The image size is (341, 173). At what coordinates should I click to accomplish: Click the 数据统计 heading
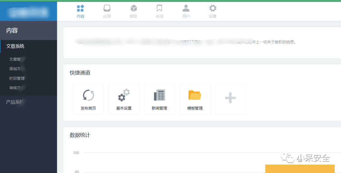(x=80, y=135)
